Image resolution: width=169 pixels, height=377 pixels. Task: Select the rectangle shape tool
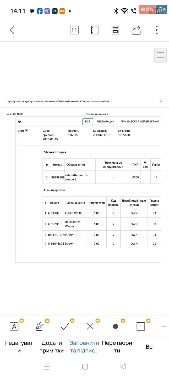(x=141, y=326)
